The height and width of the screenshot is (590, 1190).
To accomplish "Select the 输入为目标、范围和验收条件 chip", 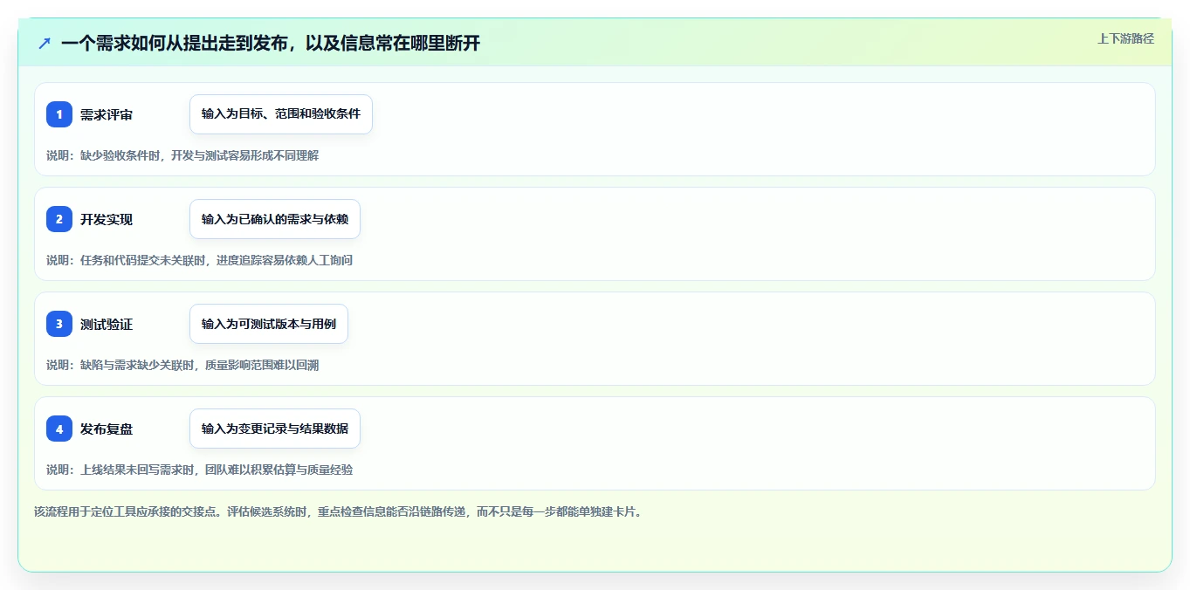I will (x=281, y=114).
